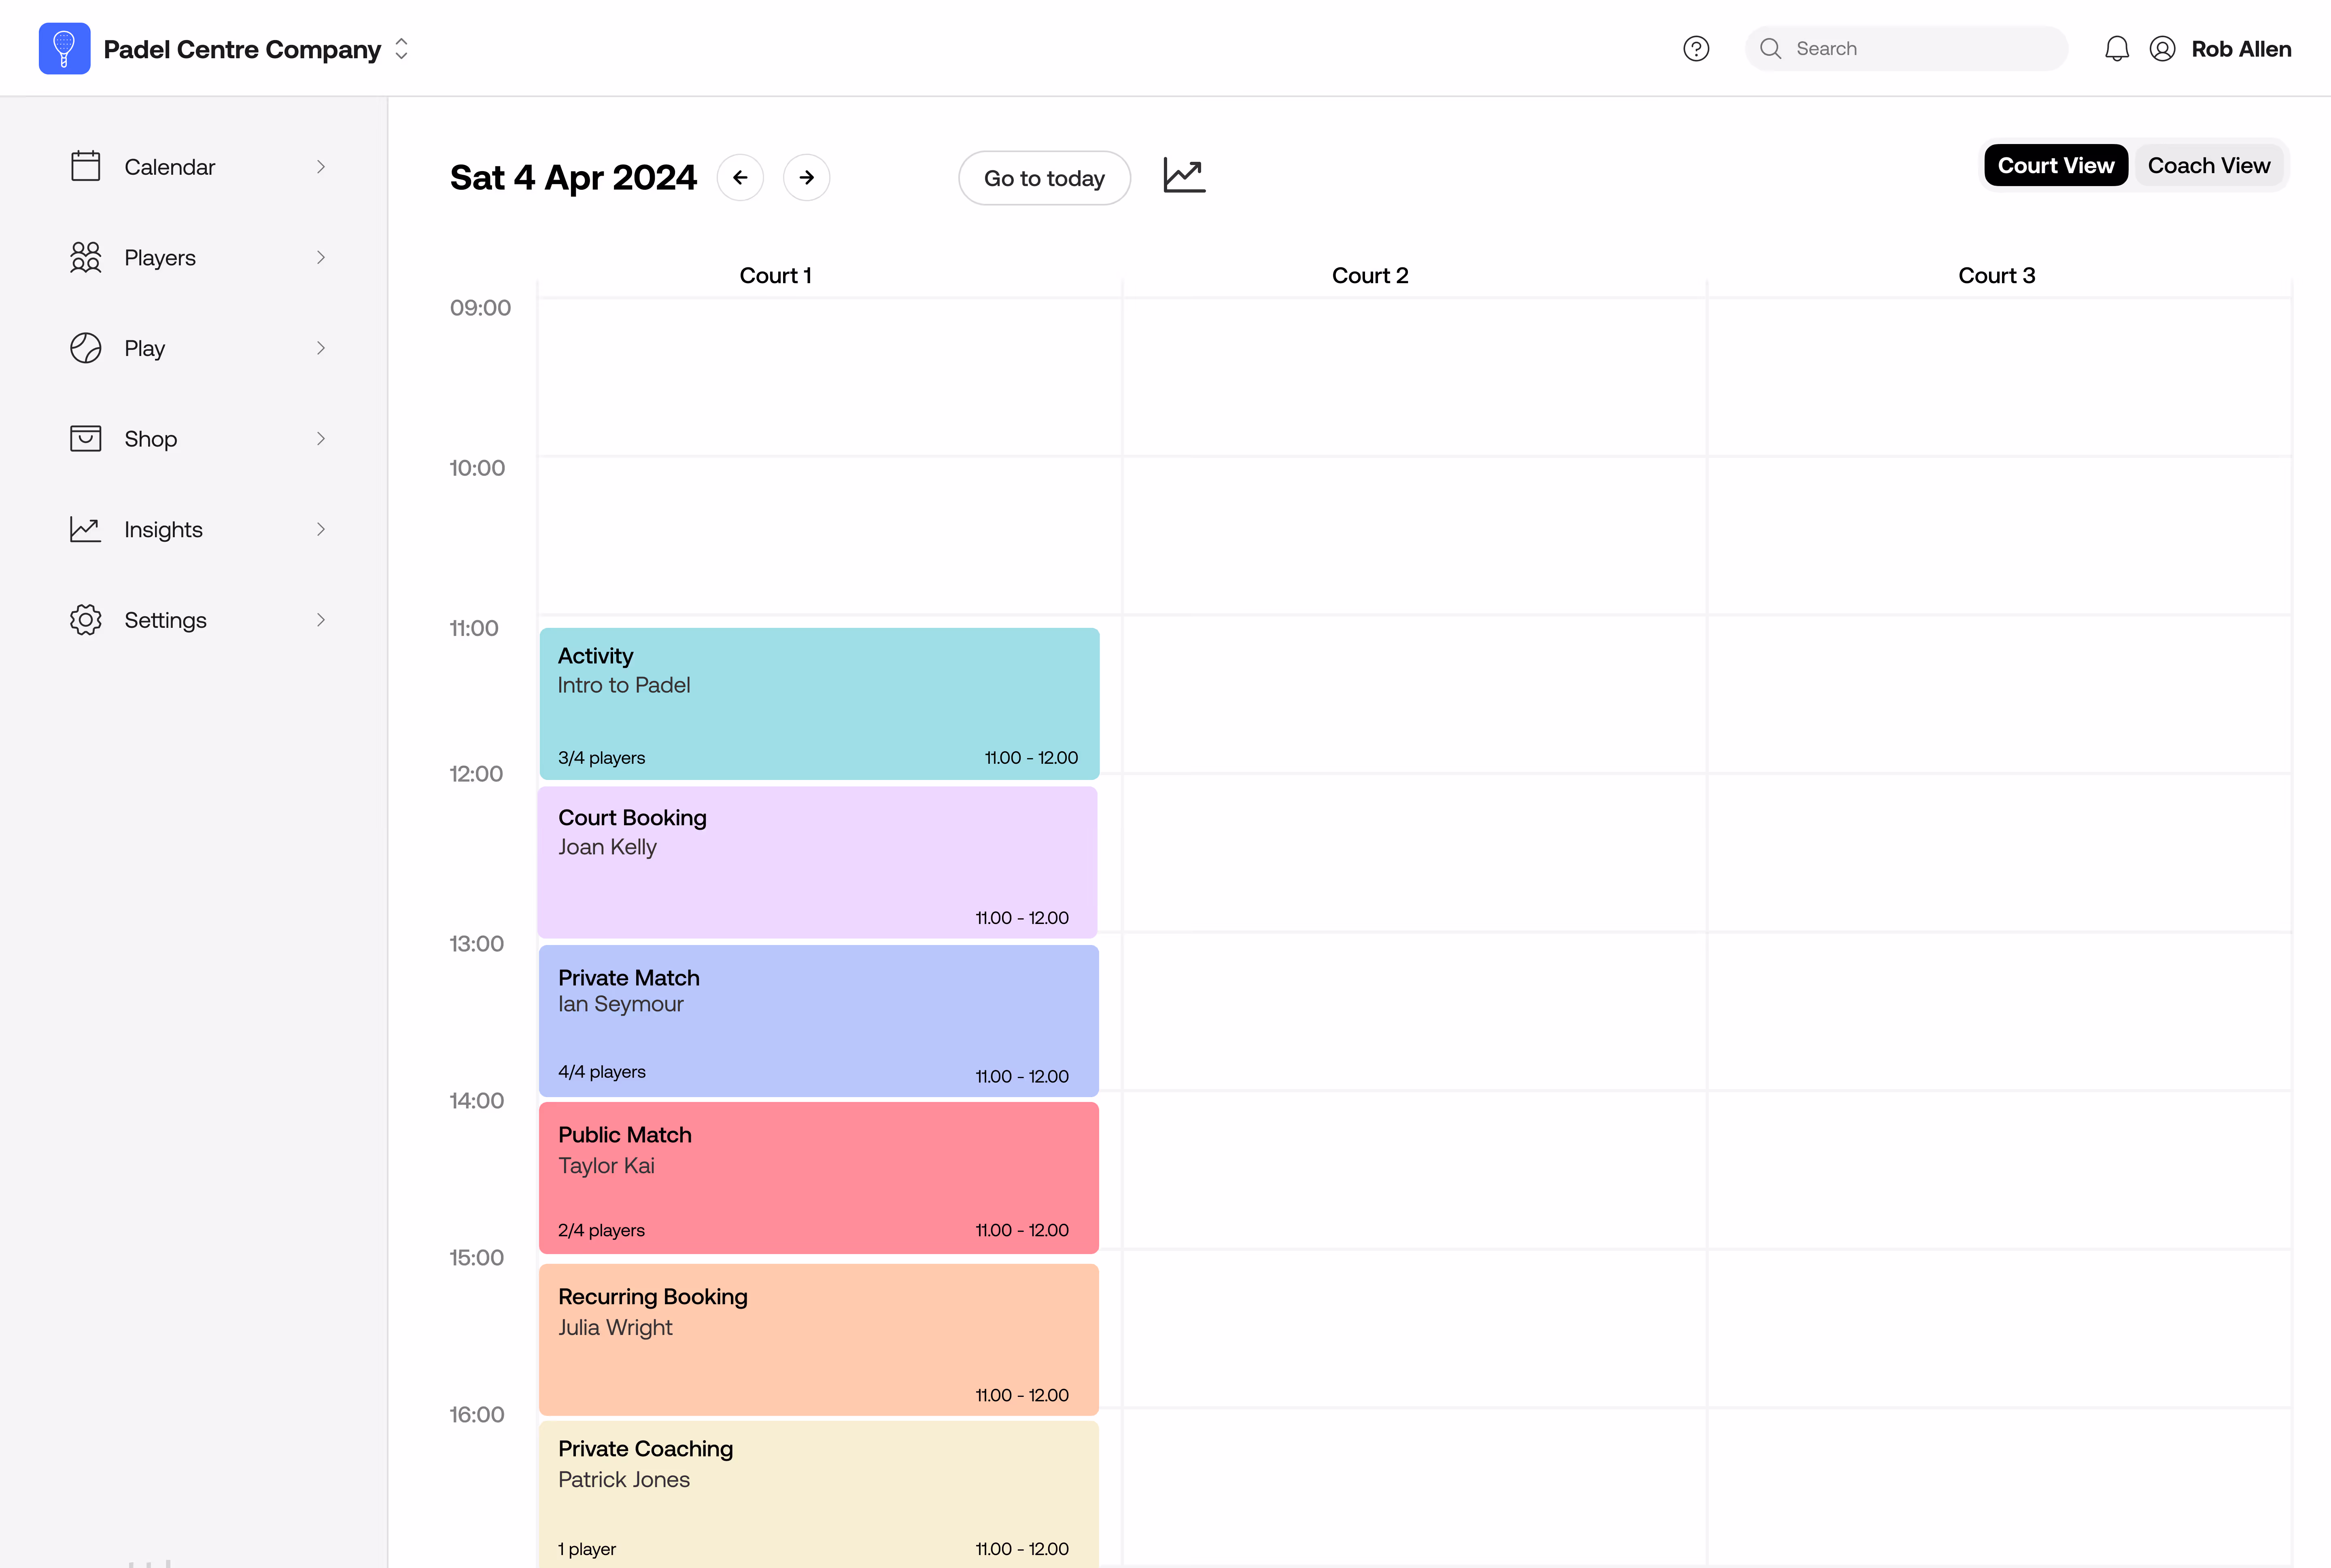
Task: Open company switcher next to Padel Centre Company
Action: [401, 49]
